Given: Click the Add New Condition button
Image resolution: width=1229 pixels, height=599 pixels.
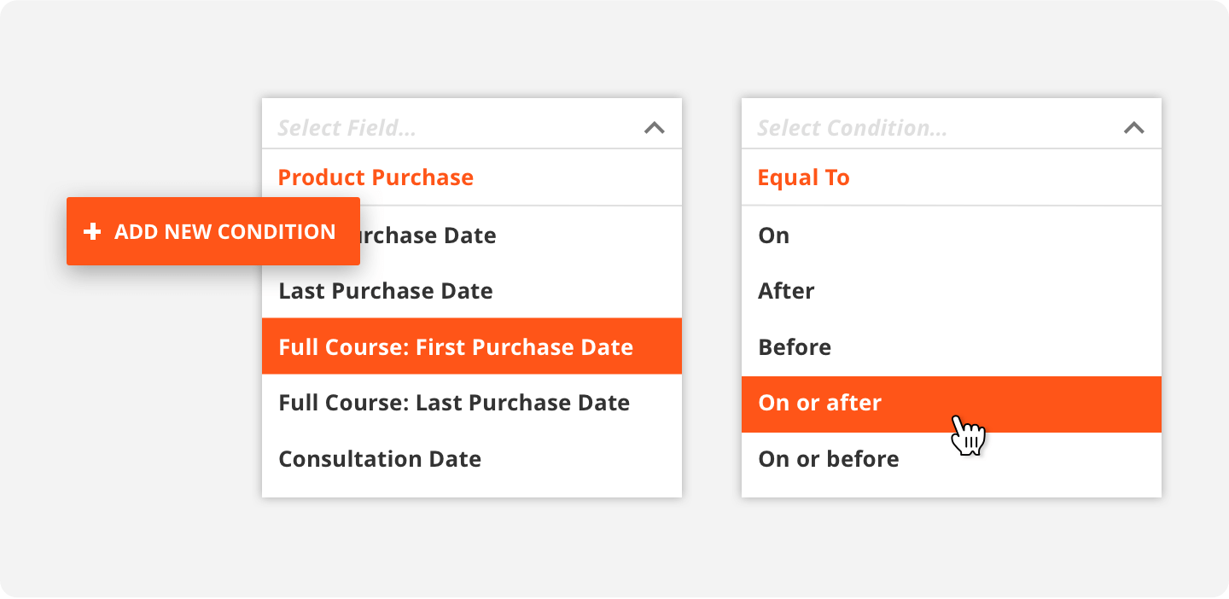Looking at the screenshot, I should point(213,231).
